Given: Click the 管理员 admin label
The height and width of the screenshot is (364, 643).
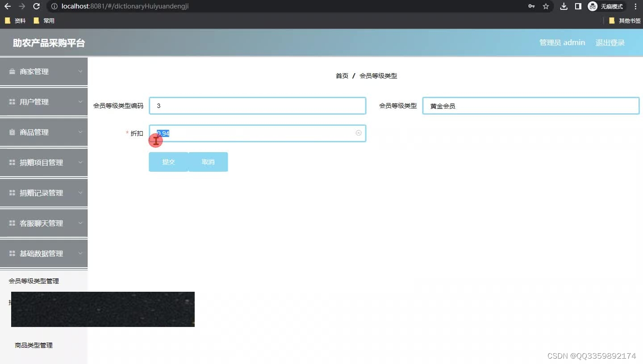Looking at the screenshot, I should coord(562,42).
